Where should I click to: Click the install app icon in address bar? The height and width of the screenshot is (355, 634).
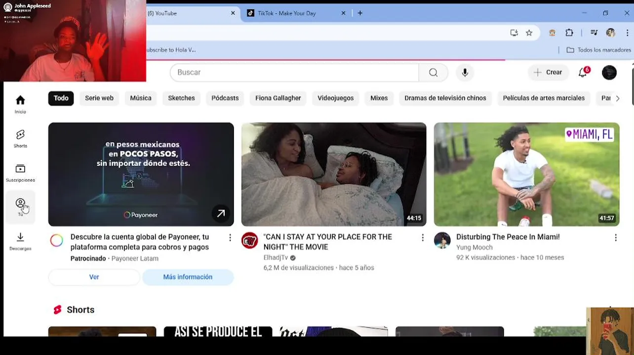[x=514, y=33]
